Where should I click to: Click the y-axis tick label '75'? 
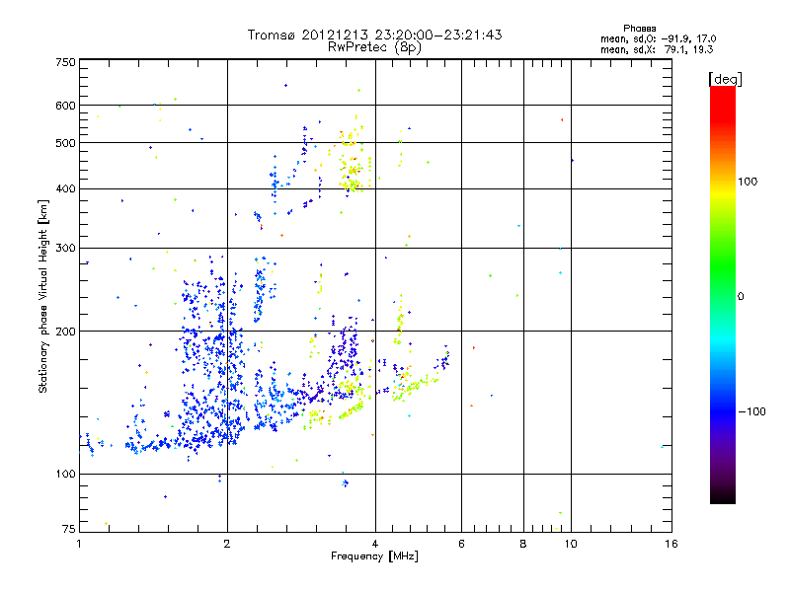coord(69,529)
